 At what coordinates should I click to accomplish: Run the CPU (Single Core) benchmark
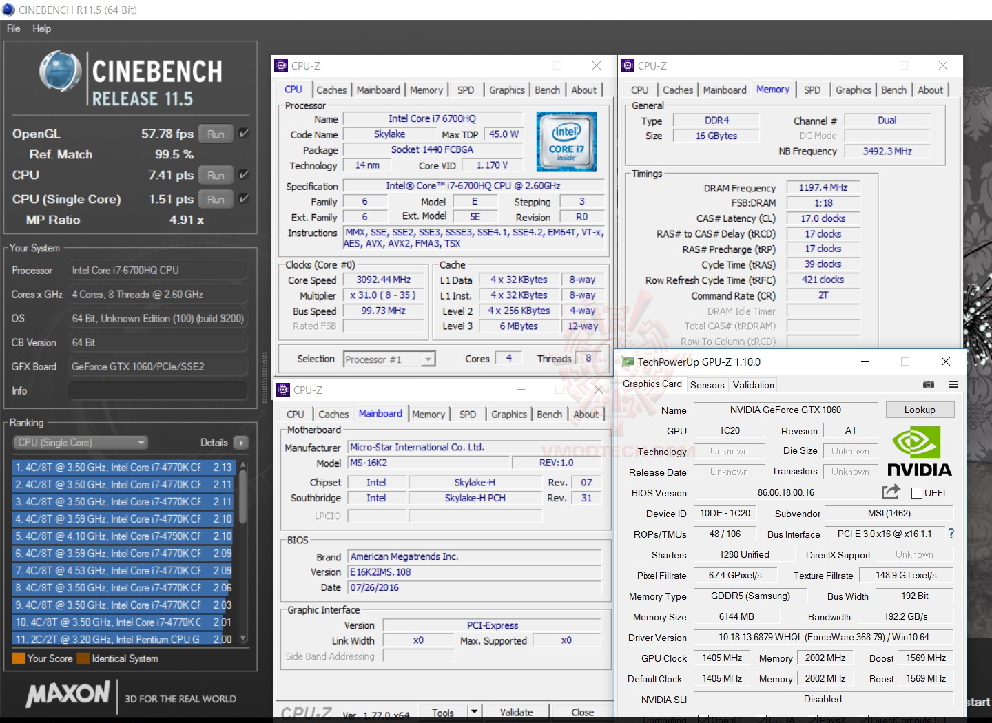(216, 199)
